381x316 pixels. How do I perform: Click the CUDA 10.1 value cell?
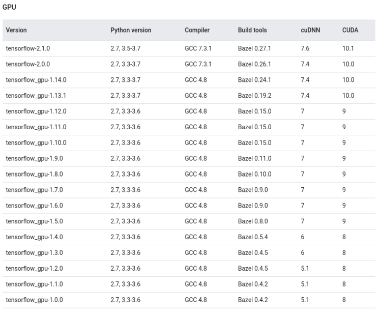pos(348,48)
